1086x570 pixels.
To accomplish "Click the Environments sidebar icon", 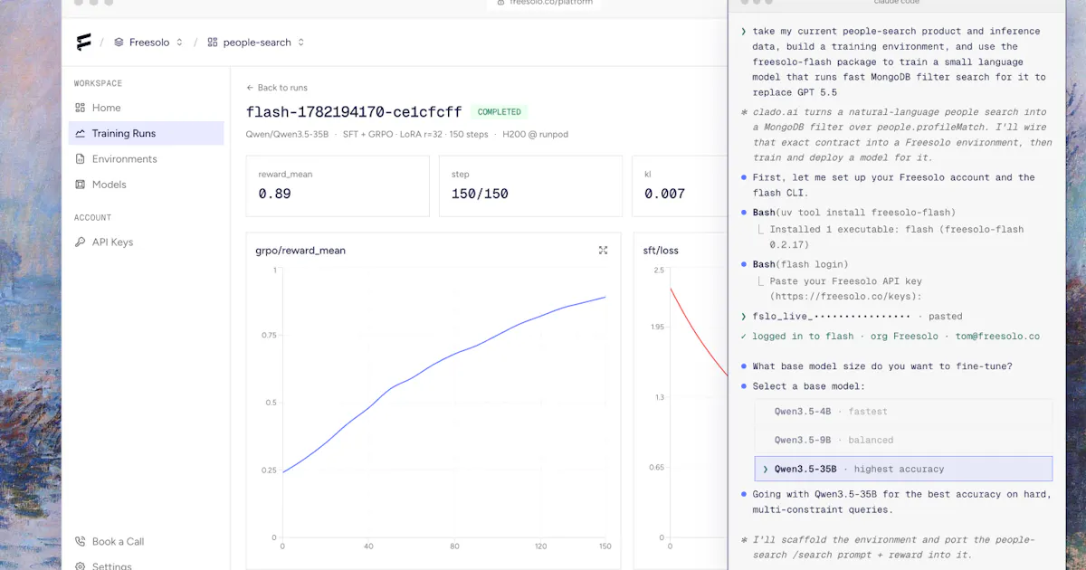I will click(81, 159).
